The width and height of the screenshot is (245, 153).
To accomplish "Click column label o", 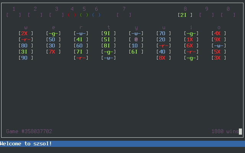I will click(219, 28).
